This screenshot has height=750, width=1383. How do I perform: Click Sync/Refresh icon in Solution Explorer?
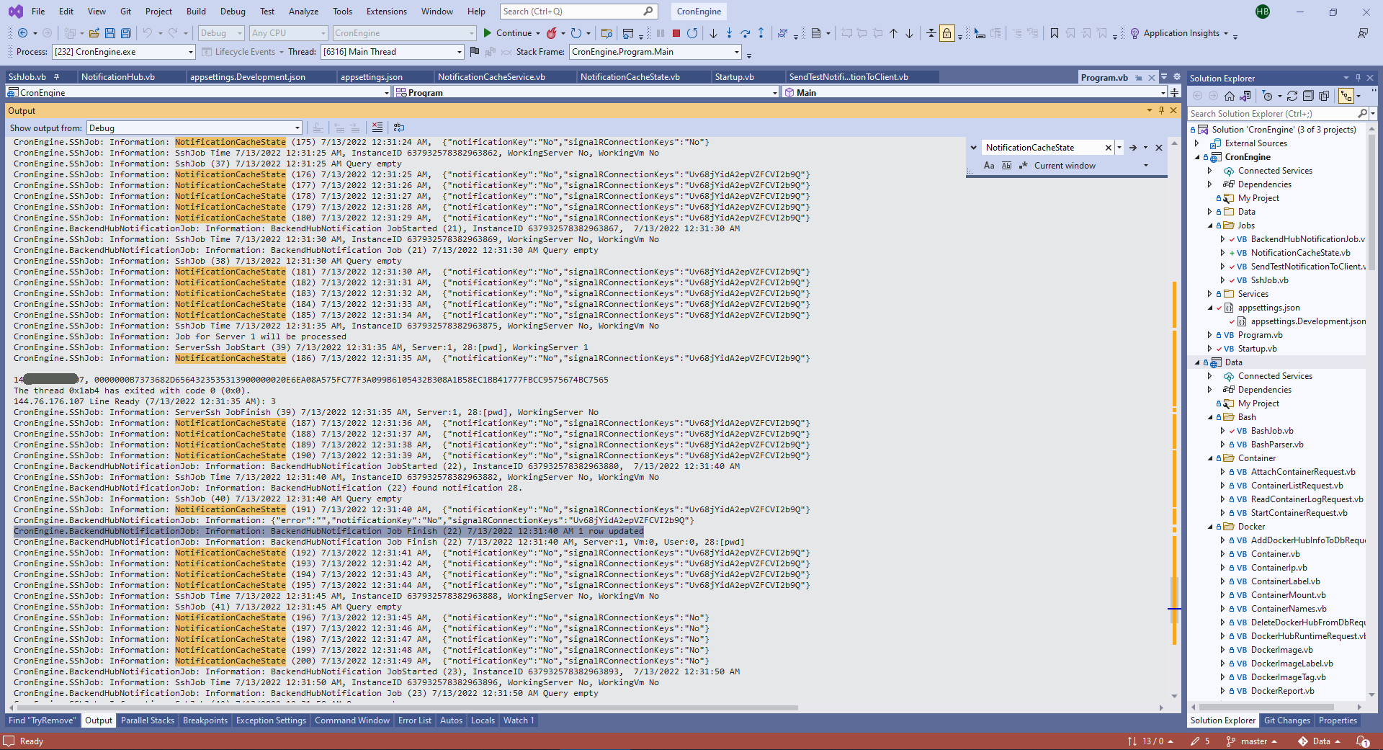click(x=1292, y=96)
